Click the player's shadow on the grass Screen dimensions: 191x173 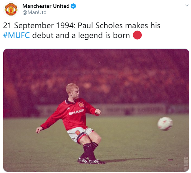[129, 160]
